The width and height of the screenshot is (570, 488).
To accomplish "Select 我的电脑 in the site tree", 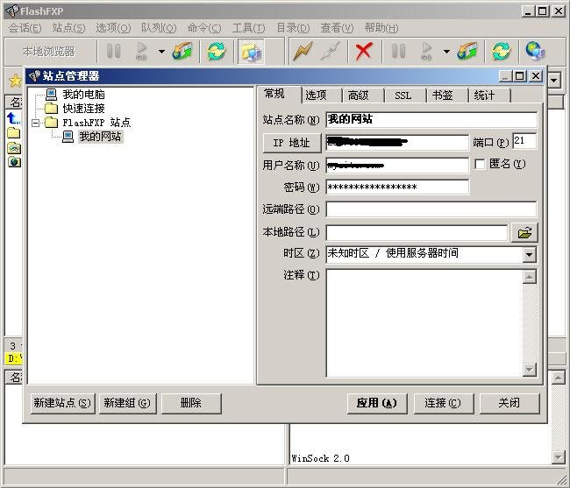I will pyautogui.click(x=83, y=95).
